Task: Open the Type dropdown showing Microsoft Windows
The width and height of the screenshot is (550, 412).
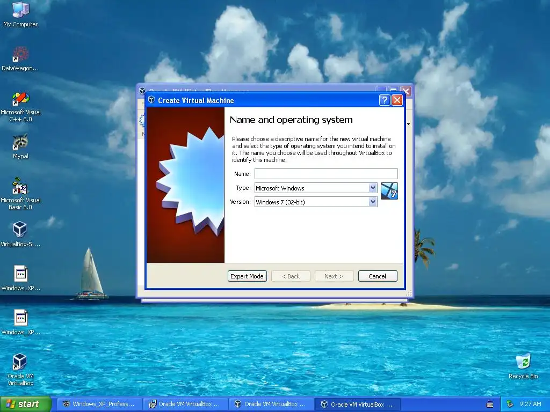Action: click(x=316, y=188)
